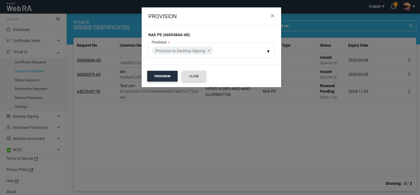Click the 'Renewal Pending' status text

[327, 89]
